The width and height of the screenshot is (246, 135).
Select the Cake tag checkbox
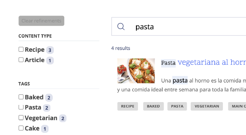pyautogui.click(x=21, y=128)
